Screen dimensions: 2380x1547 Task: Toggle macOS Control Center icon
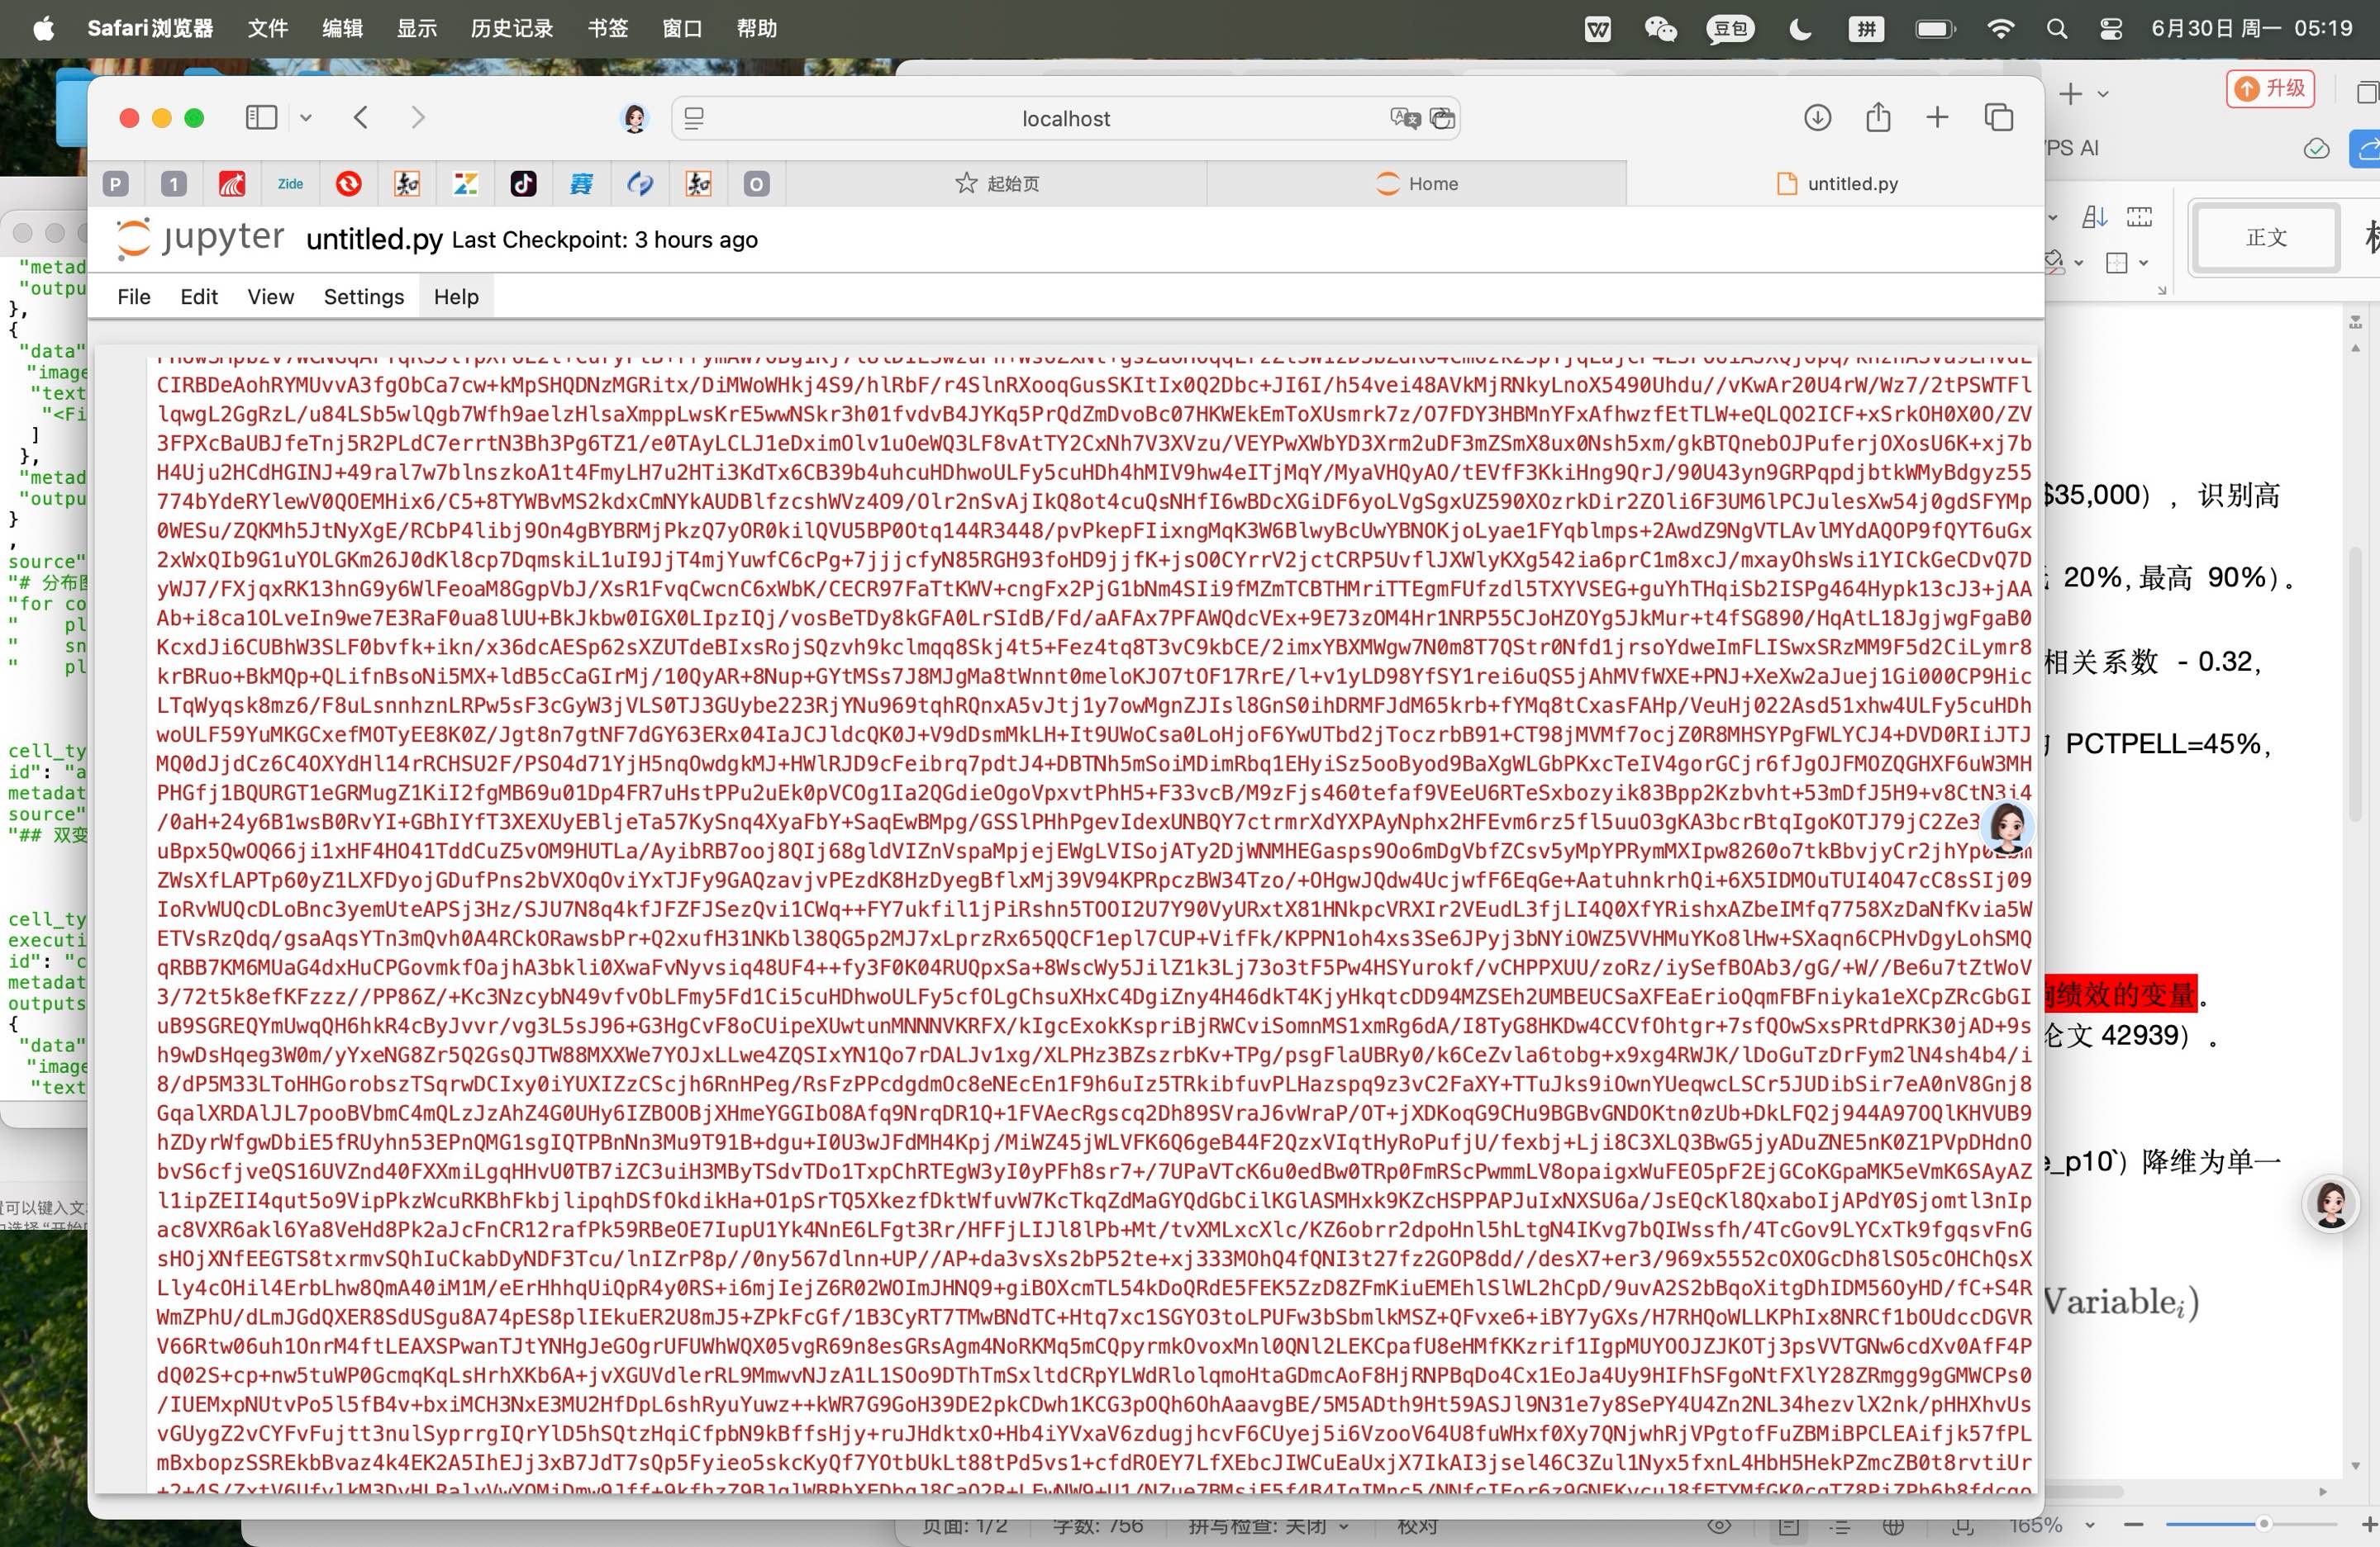[x=2111, y=29]
